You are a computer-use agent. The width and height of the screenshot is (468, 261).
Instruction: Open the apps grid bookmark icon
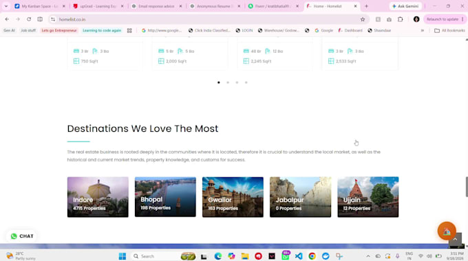click(129, 30)
